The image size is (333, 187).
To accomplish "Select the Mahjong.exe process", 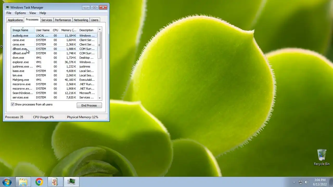I will click(54, 80).
